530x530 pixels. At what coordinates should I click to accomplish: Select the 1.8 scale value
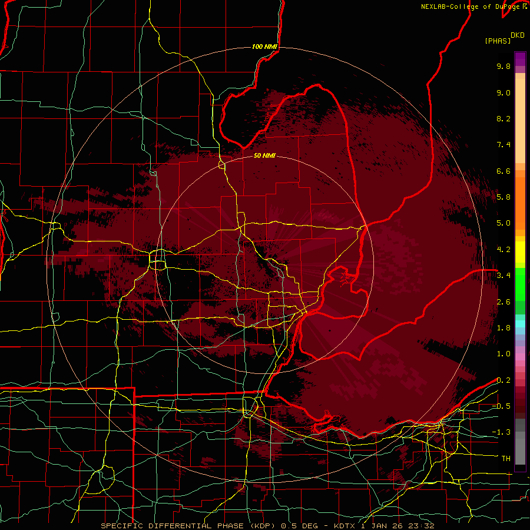pyautogui.click(x=503, y=328)
